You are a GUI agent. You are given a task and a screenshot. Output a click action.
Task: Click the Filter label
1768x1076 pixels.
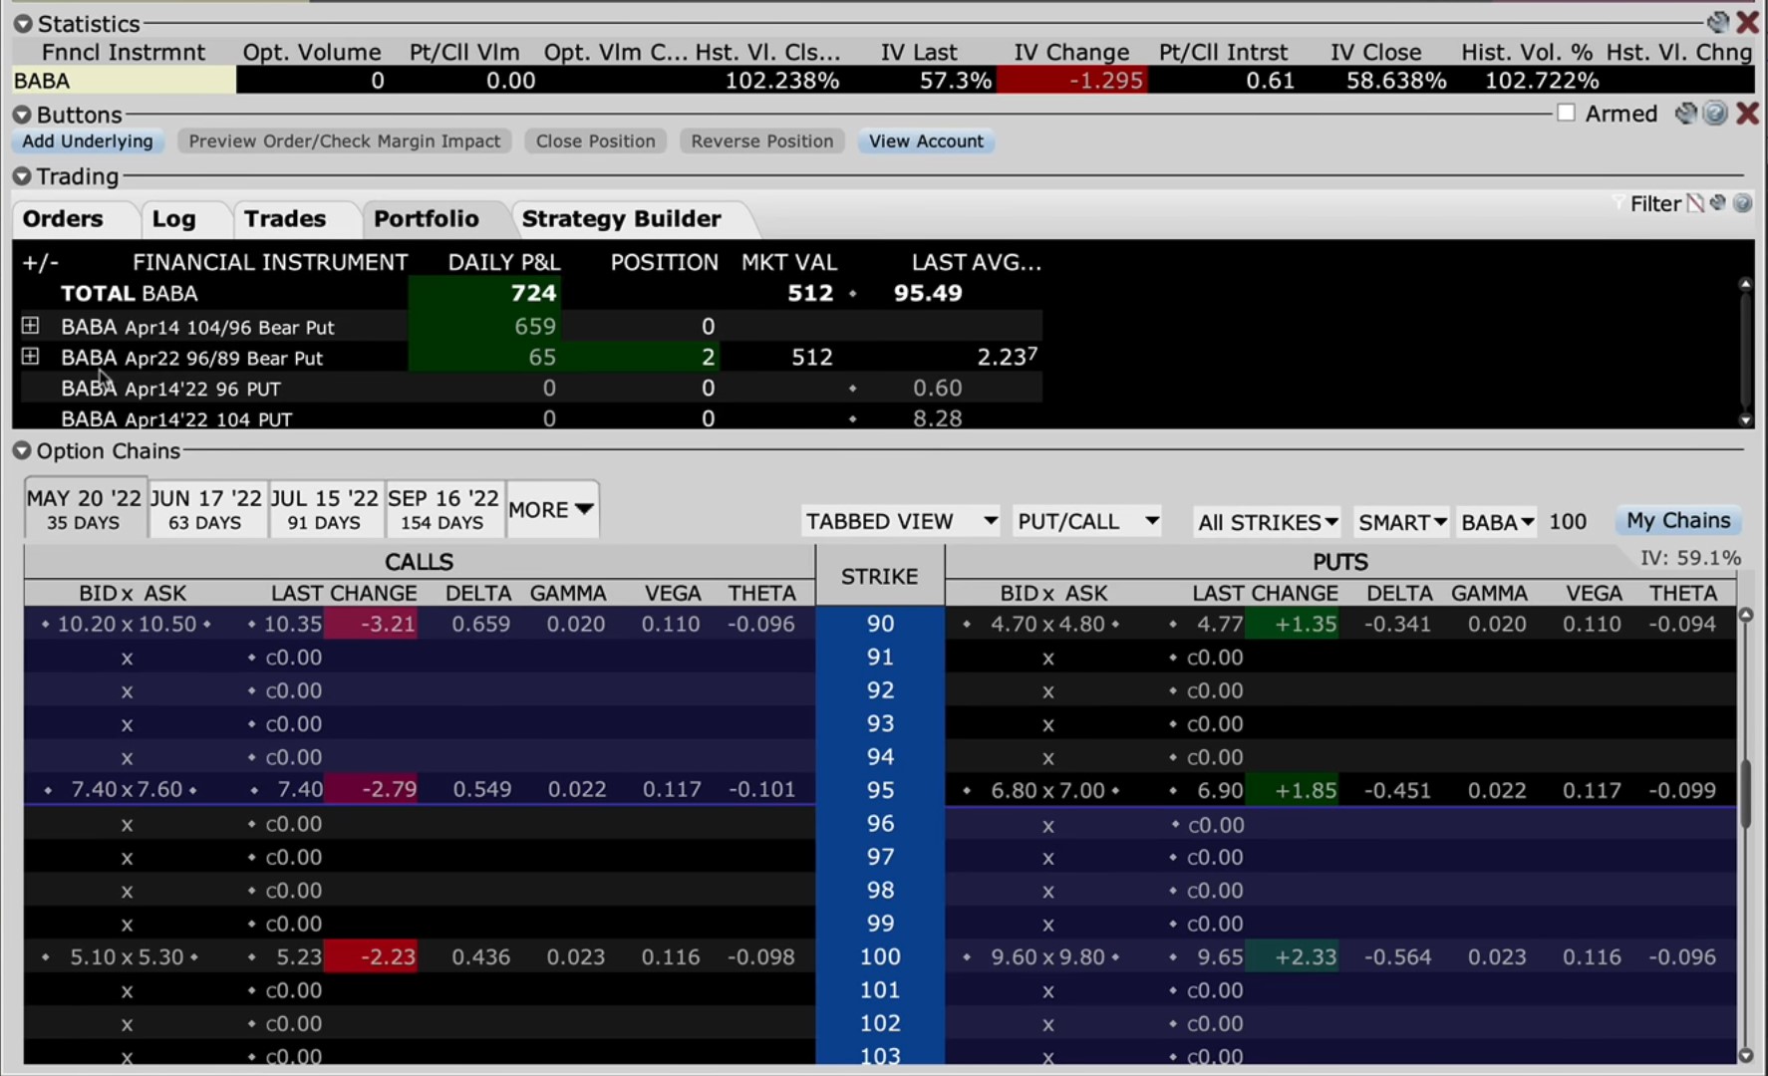pyautogui.click(x=1655, y=204)
